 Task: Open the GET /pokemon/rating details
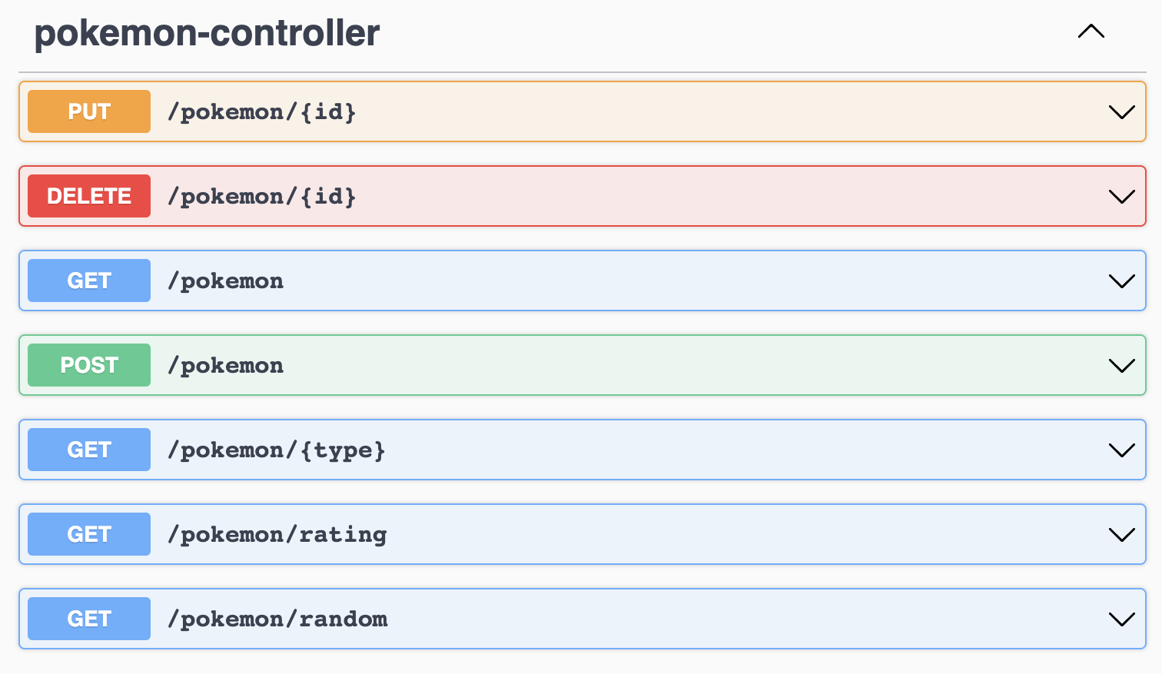1120,533
